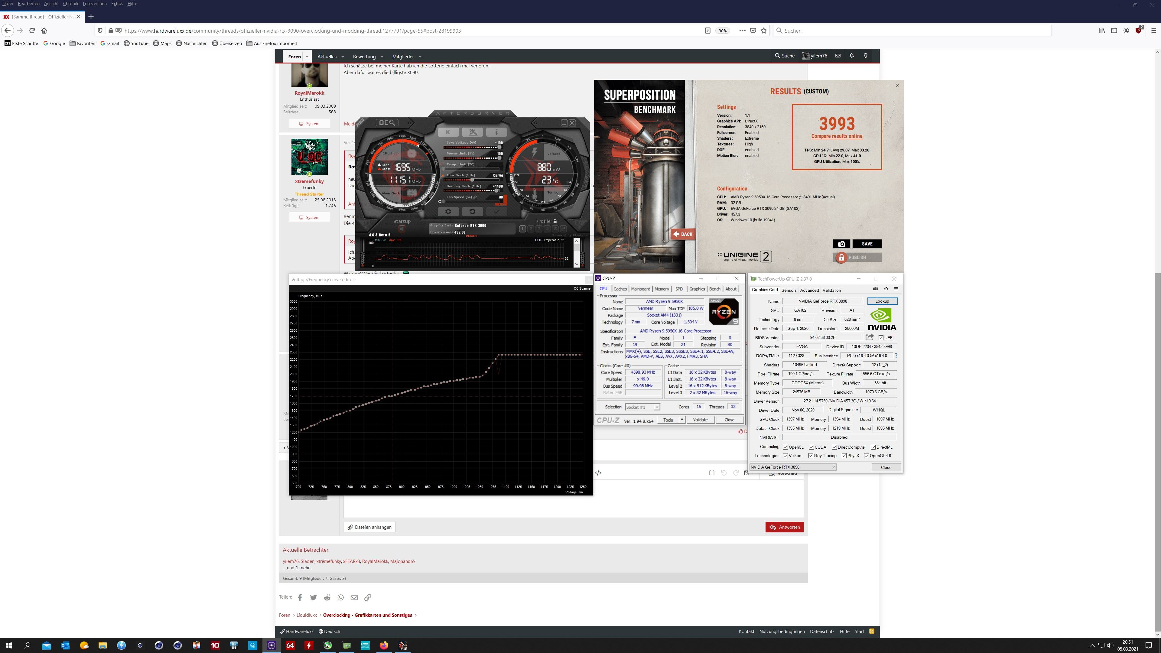
Task: Expand Mitglieder dropdown arrow in forum navigation
Action: point(420,57)
